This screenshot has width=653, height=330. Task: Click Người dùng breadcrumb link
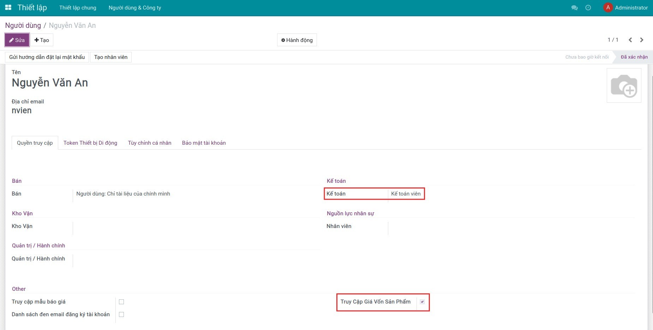pos(23,25)
